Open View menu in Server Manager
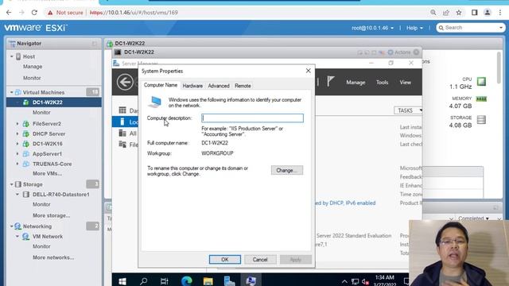Viewport: 509px width, 286px height. tap(405, 83)
